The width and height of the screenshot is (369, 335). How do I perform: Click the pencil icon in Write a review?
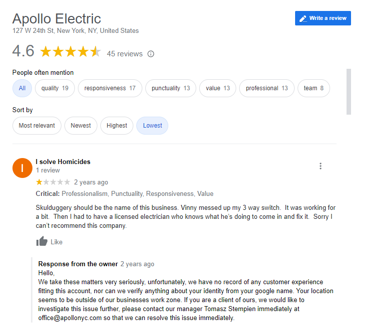[x=303, y=18]
